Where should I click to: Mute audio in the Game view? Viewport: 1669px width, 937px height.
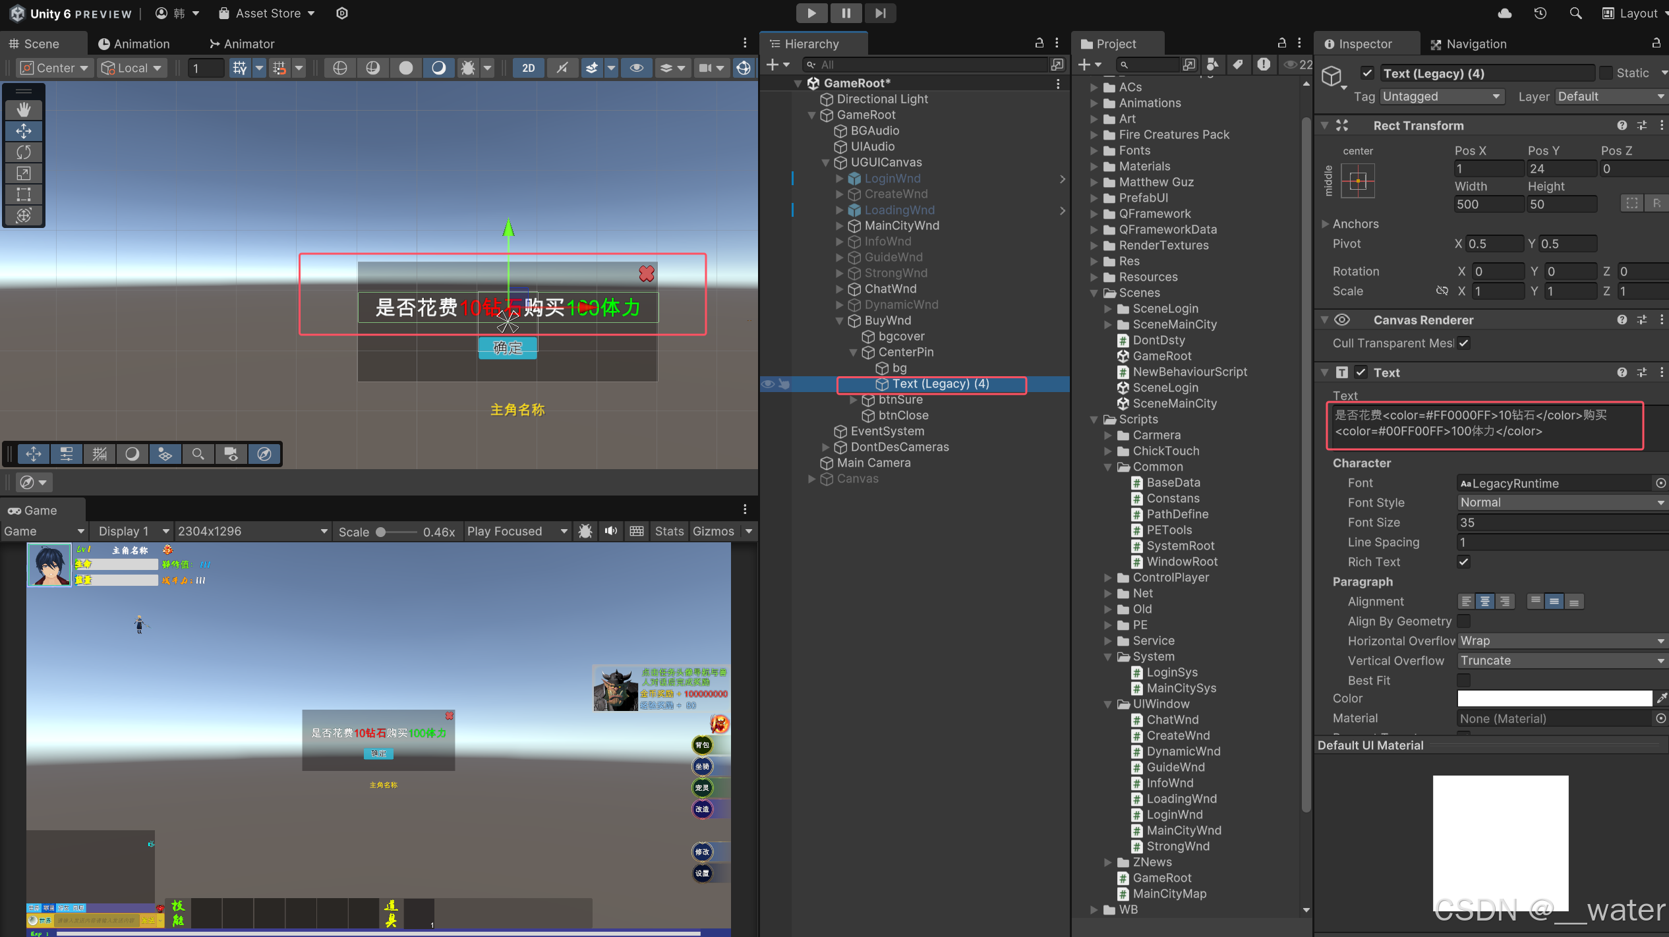pos(611,531)
